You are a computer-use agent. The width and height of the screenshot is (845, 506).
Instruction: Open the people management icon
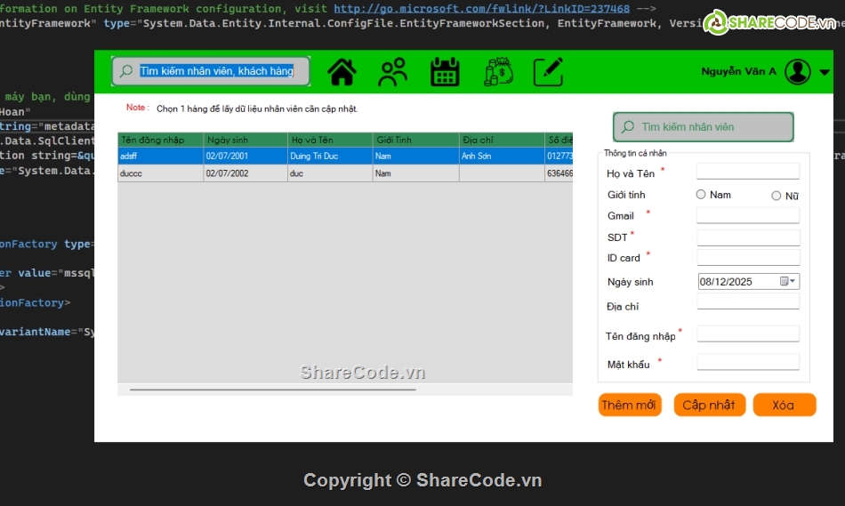[392, 72]
